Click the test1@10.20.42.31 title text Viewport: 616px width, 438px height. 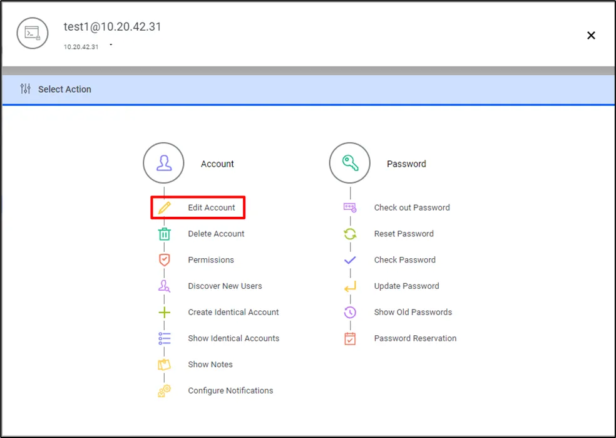click(x=112, y=26)
